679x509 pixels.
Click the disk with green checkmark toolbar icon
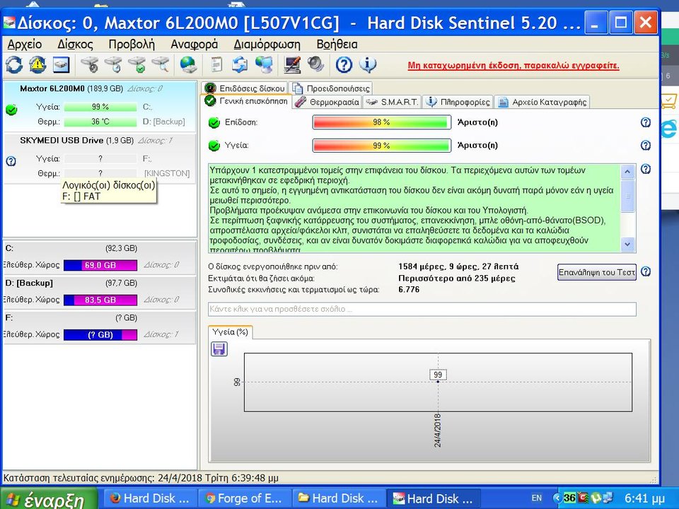point(137,65)
